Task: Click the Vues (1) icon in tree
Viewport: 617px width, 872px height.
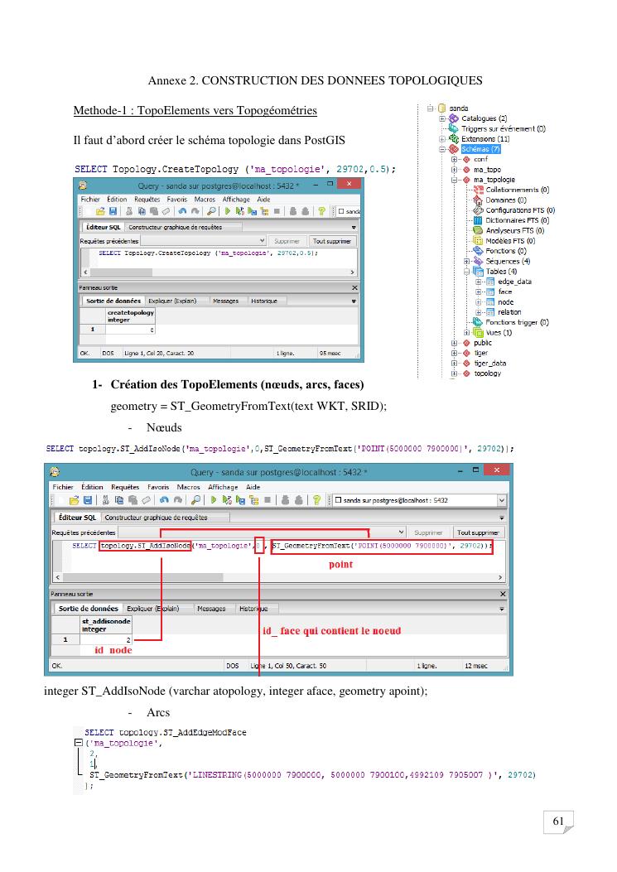Action: tap(478, 333)
